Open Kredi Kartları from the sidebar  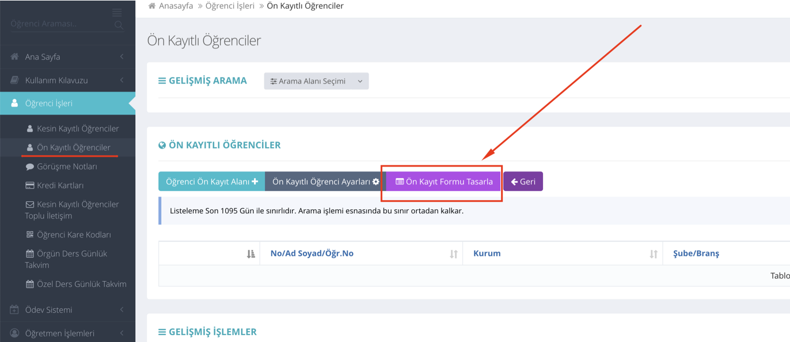click(x=60, y=185)
